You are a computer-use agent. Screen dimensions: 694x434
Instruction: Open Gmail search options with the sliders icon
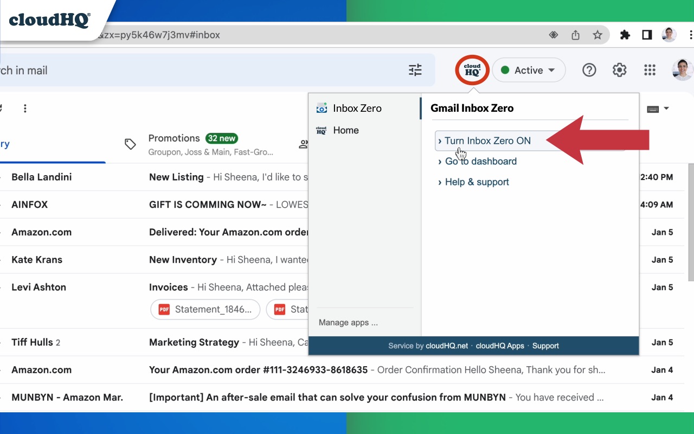tap(415, 70)
